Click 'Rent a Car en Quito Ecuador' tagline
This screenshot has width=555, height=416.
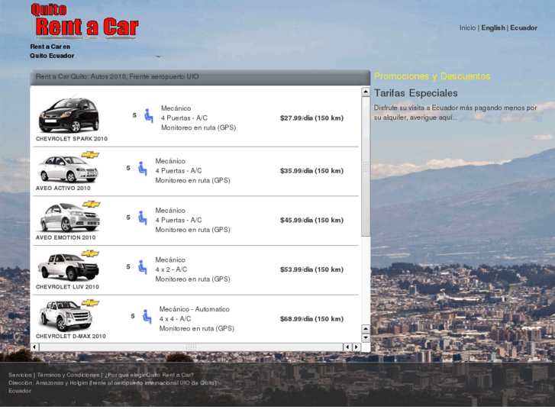pyautogui.click(x=52, y=51)
